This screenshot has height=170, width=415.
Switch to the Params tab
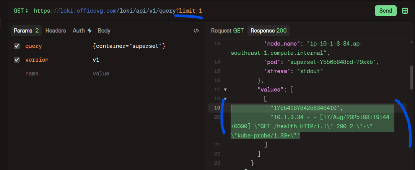(x=26, y=31)
